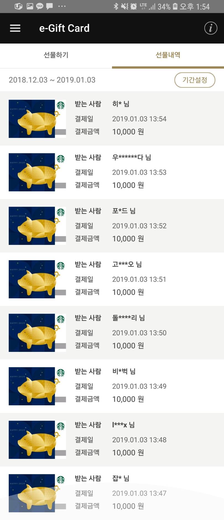Tap the KakaoTalk notification icon
Viewport: 224px width, 520px height.
[x=40, y=6]
